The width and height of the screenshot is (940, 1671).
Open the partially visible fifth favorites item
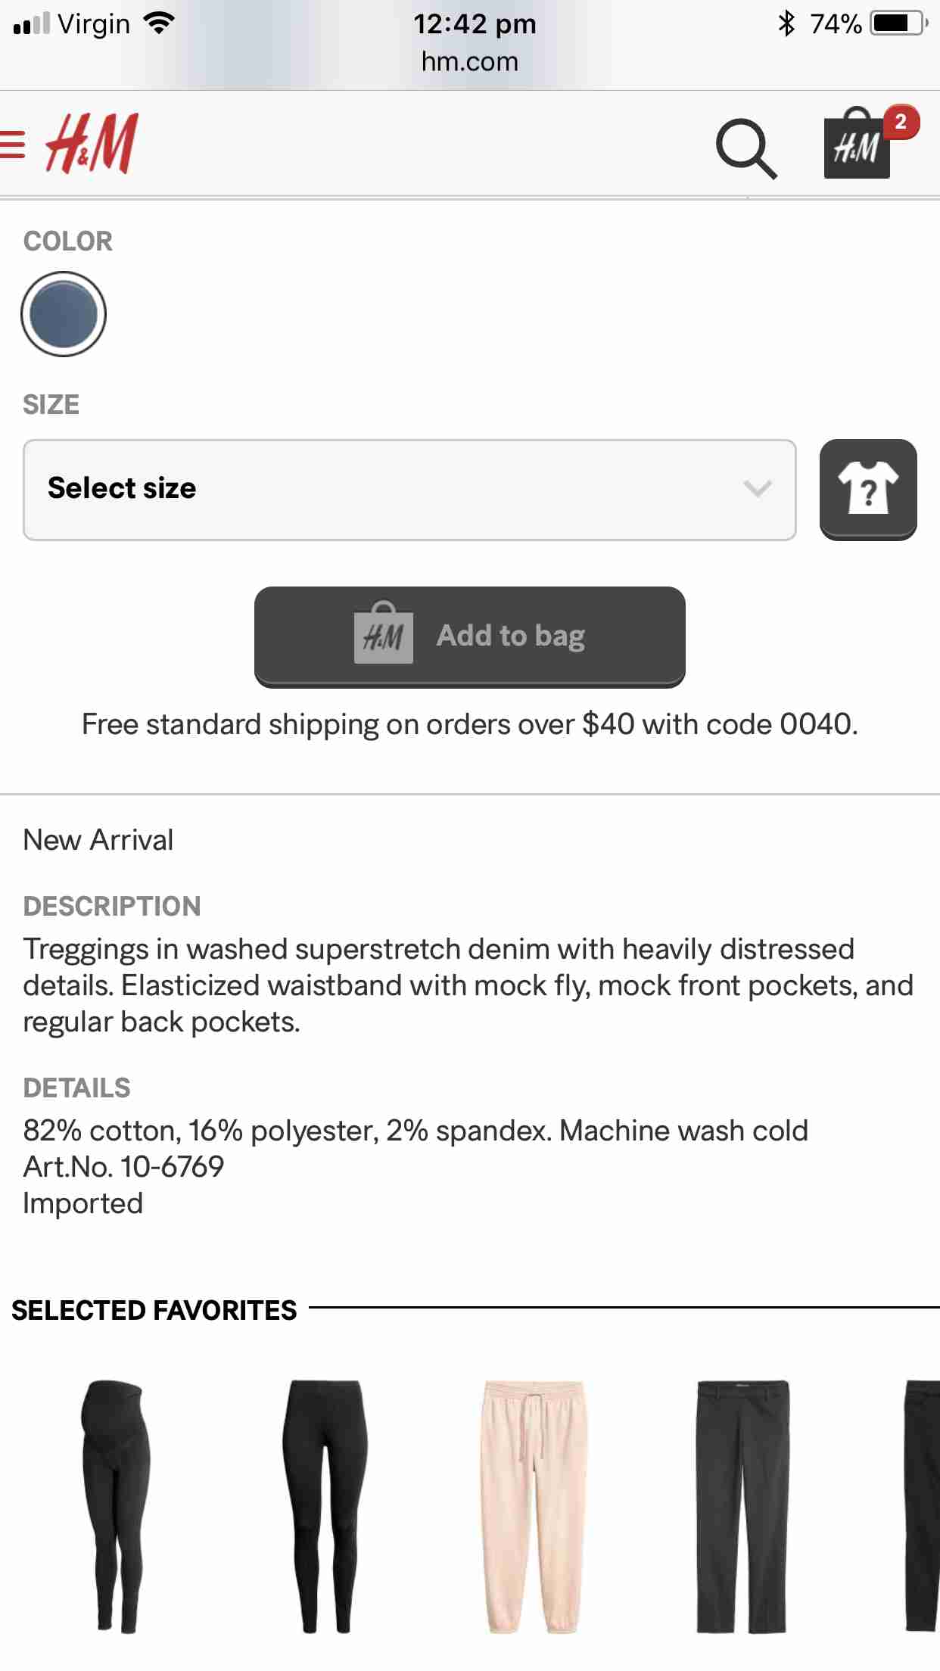pyautogui.click(x=923, y=1506)
